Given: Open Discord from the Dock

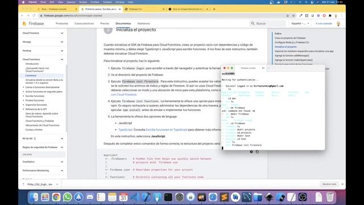Looking at the screenshot, I should point(90,198).
